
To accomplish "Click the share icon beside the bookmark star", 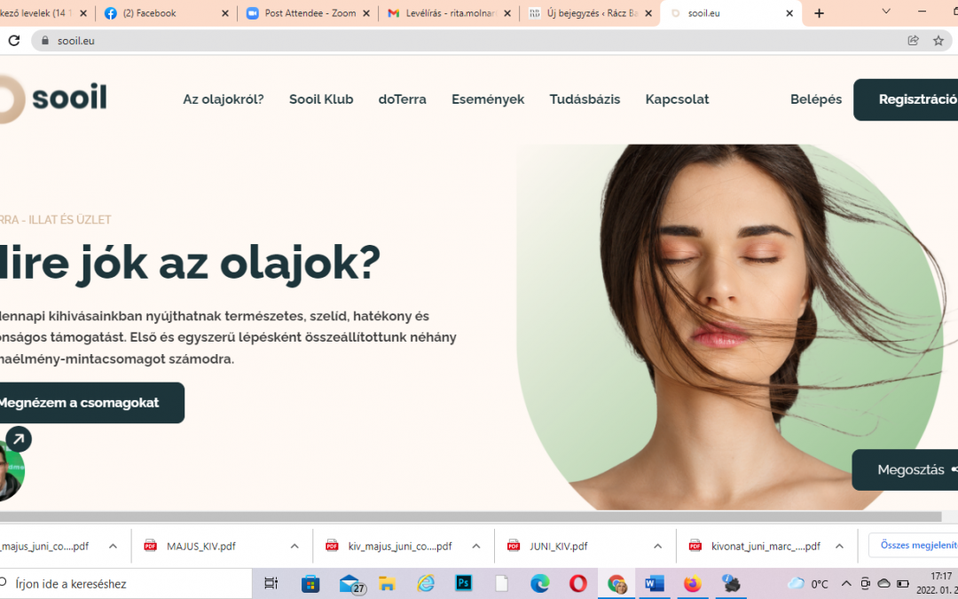I will click(913, 40).
